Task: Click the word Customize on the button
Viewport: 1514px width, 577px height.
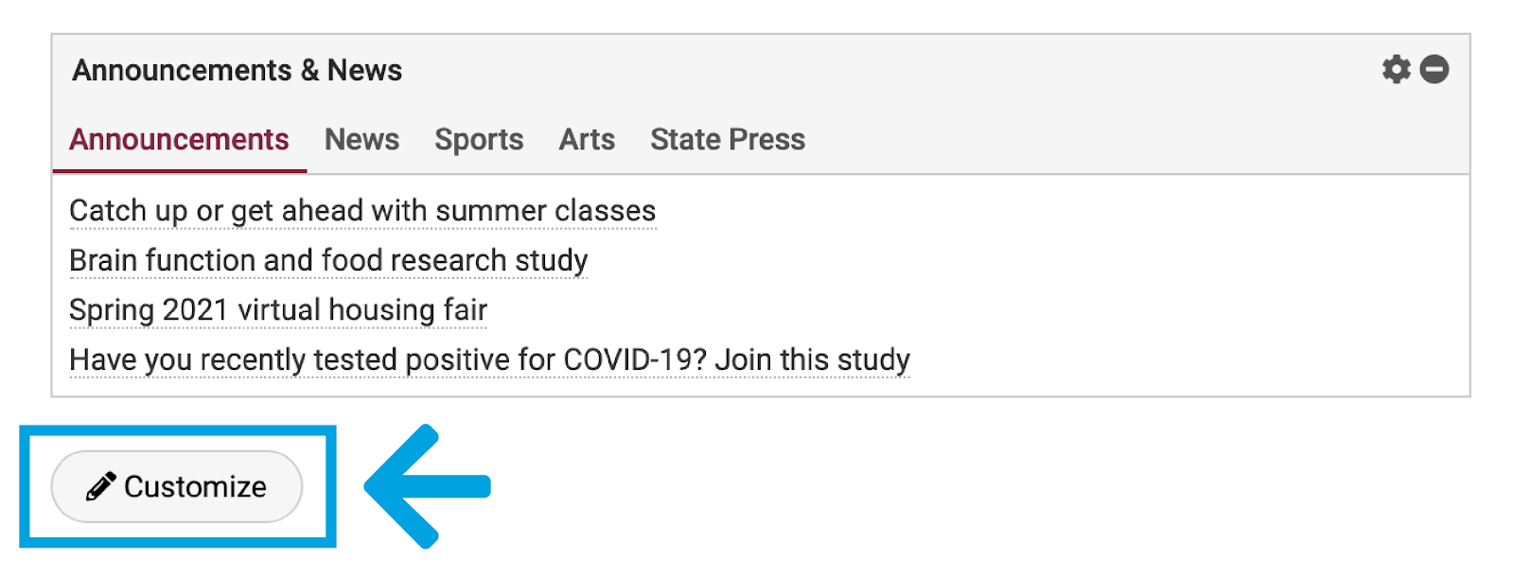Action: 195,486
